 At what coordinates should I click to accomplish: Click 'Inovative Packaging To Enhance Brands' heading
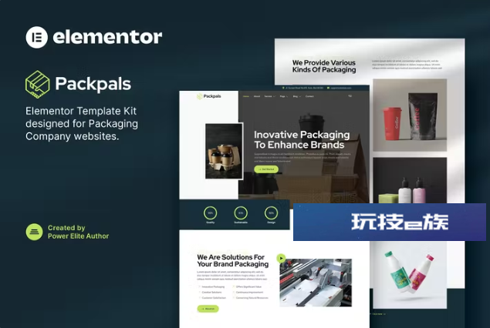click(302, 139)
